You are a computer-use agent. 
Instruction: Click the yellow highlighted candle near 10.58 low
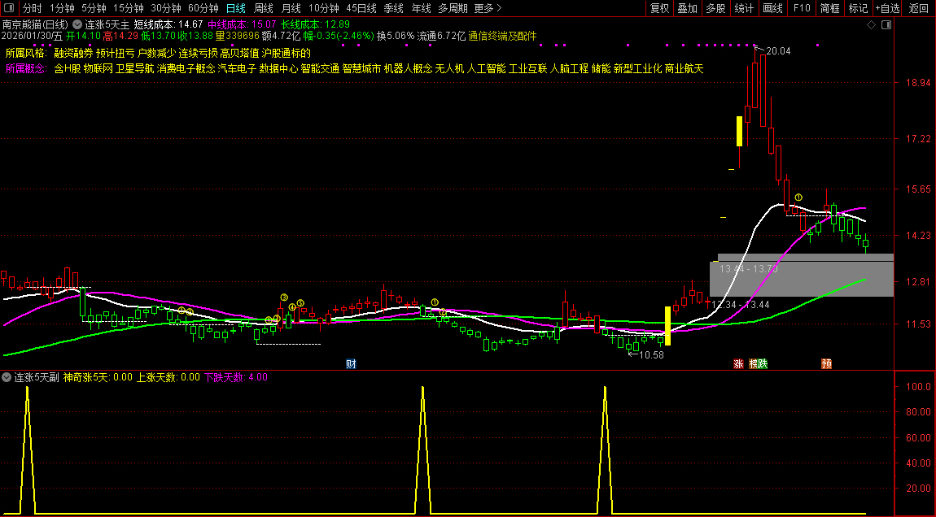[x=668, y=320]
